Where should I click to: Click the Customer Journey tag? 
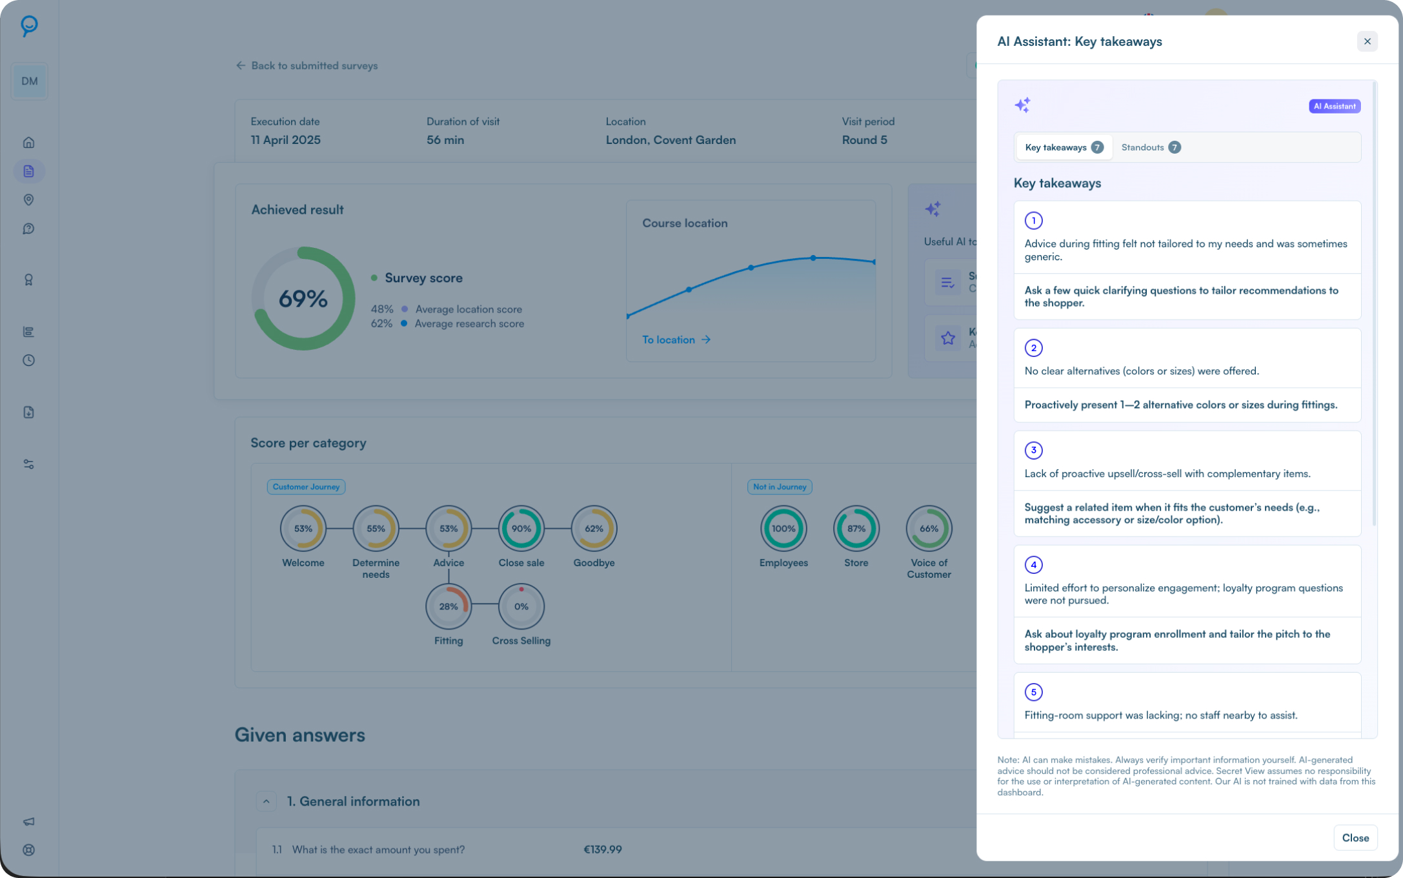pyautogui.click(x=306, y=487)
